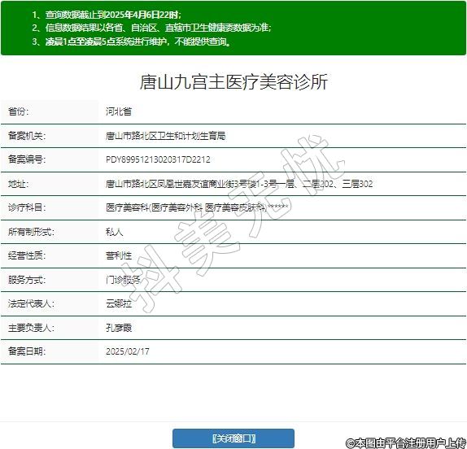Click the clinic address text in 地址 row
This screenshot has width=467, height=449.
click(239, 184)
